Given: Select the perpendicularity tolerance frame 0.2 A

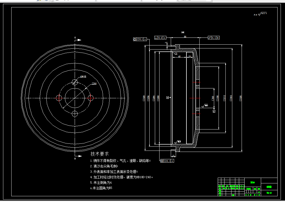Looking at the screenshot, I should (160, 38).
